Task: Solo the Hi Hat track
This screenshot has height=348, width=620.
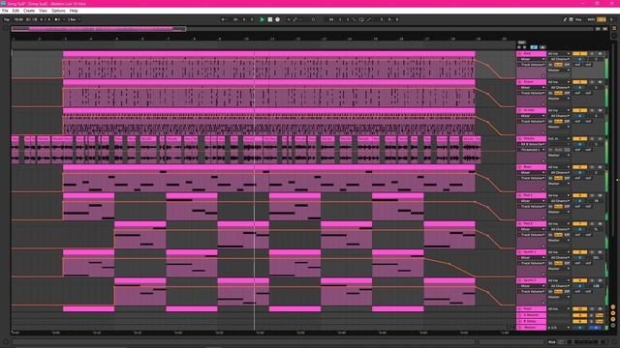Action: (x=592, y=110)
